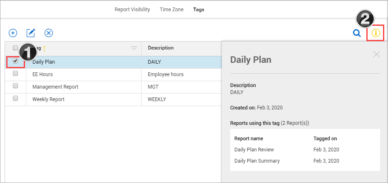
Task: Open the Time Zone tab
Action: pos(172,10)
